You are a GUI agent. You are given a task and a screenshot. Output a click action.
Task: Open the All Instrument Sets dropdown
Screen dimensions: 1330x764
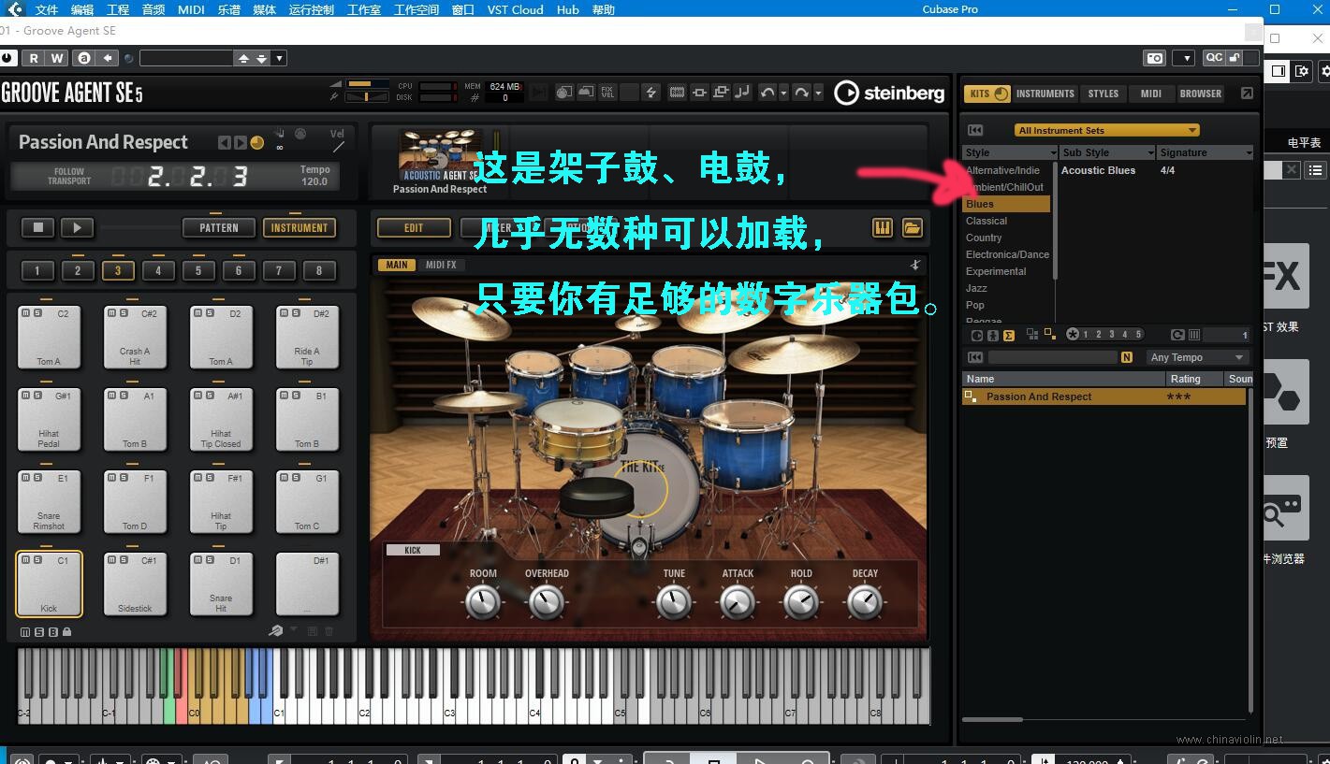[1106, 130]
